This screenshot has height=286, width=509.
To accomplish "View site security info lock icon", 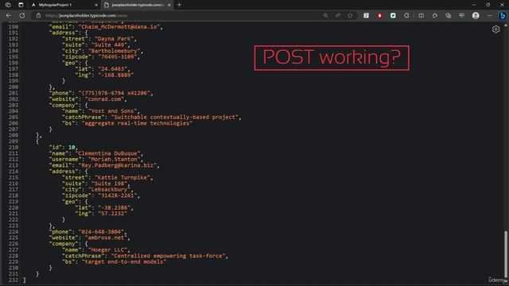I will click(x=38, y=16).
